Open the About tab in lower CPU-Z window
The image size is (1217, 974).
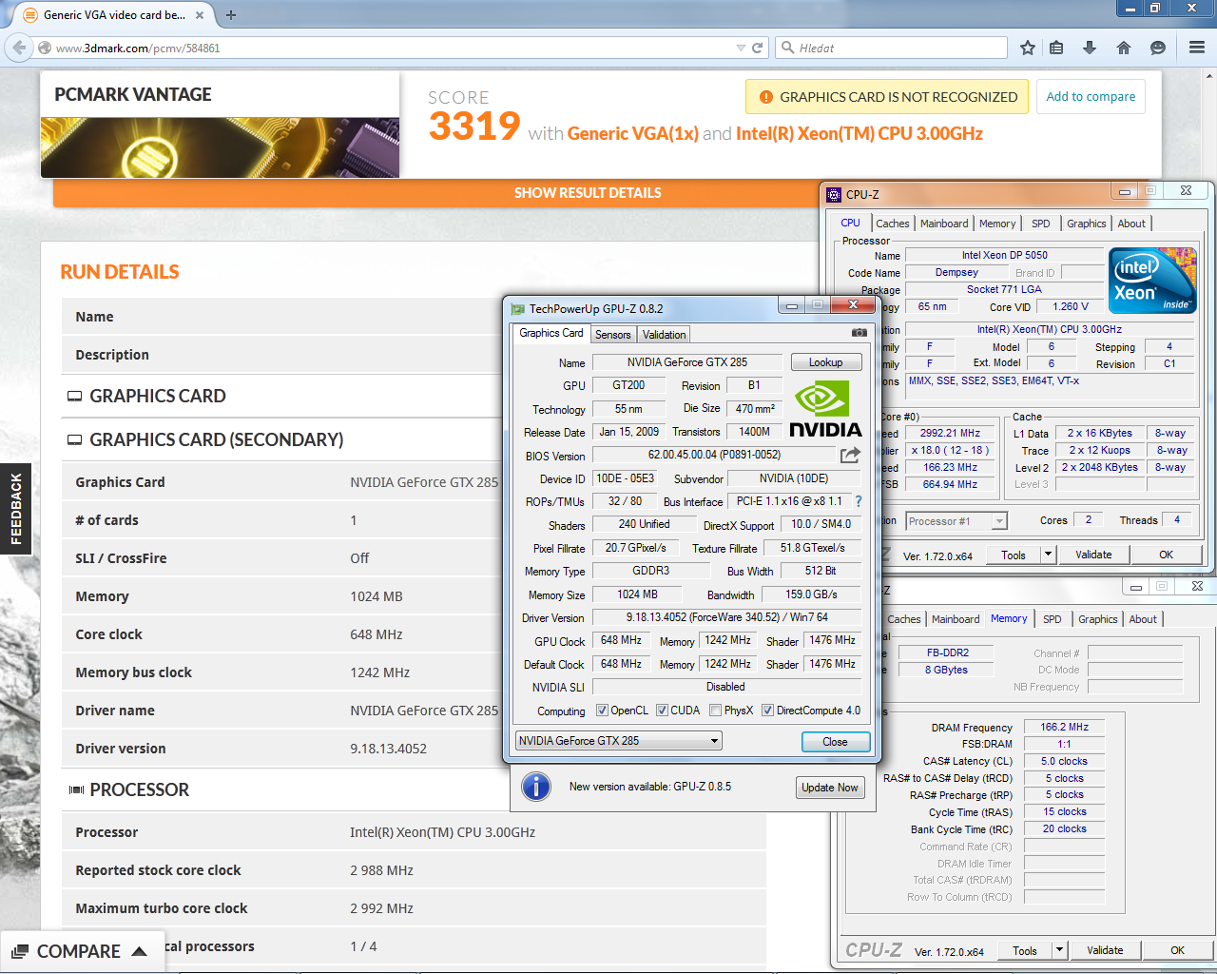pos(1143,619)
